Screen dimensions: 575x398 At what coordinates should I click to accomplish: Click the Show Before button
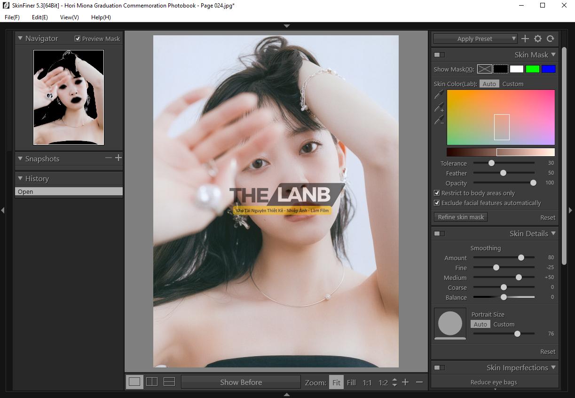point(241,382)
